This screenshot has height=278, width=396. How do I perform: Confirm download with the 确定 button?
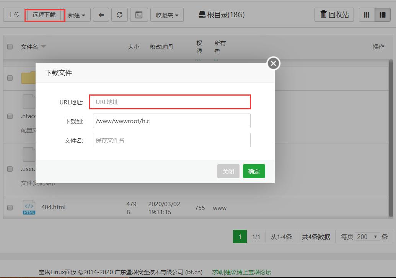[x=254, y=171]
